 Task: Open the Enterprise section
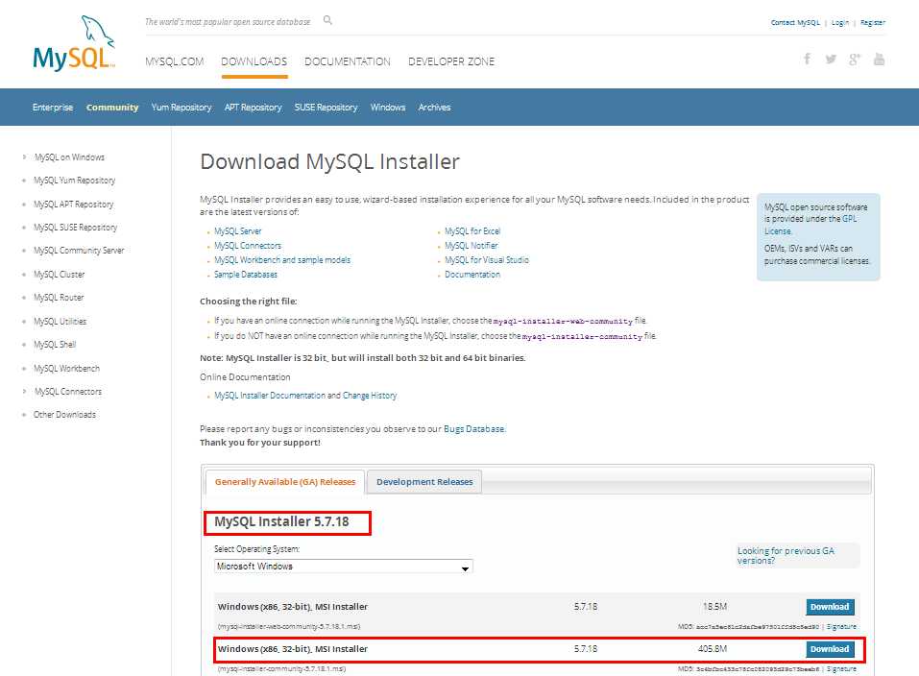point(53,108)
